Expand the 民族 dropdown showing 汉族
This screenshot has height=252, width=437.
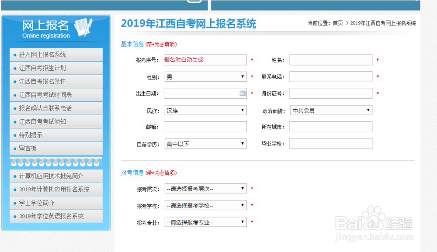(206, 110)
